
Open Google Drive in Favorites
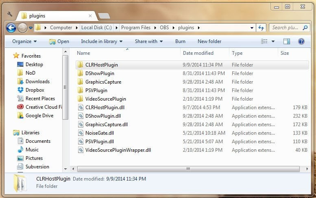pos(35,116)
